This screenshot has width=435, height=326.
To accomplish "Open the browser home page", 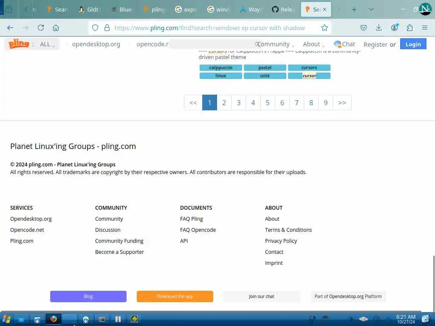I will (56, 28).
